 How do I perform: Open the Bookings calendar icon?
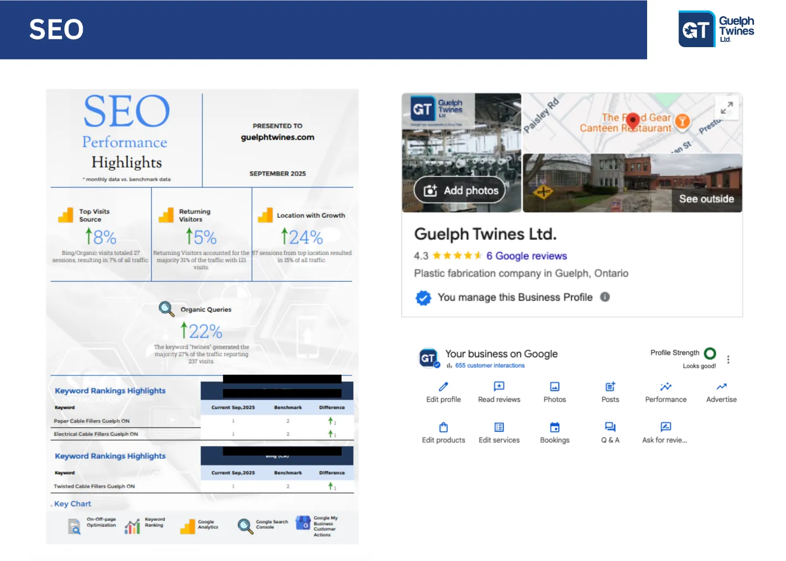pyautogui.click(x=554, y=427)
